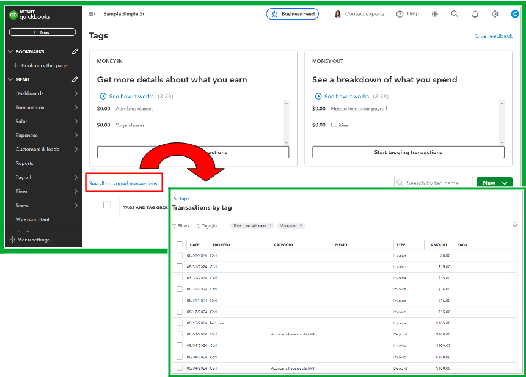The image size is (526, 377).
Task: Click the Tags (0) tag icon filter
Action: pos(199,226)
